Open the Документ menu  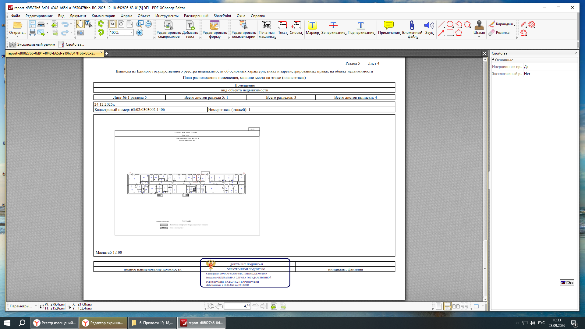78,16
